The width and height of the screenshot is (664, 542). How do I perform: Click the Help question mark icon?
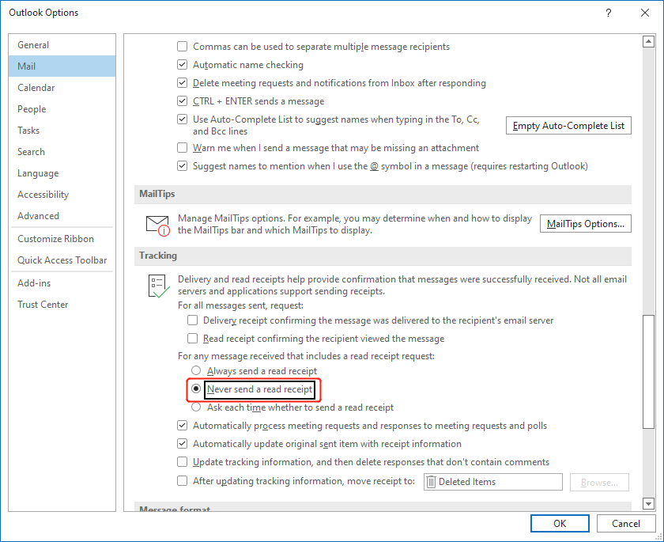[x=608, y=13]
